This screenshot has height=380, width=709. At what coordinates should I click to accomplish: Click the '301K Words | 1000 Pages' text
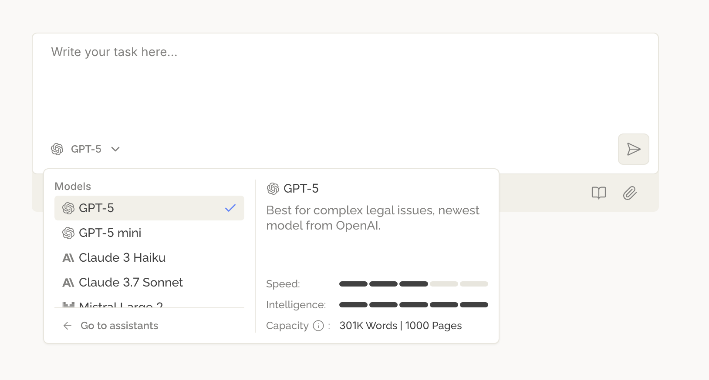[x=401, y=326]
